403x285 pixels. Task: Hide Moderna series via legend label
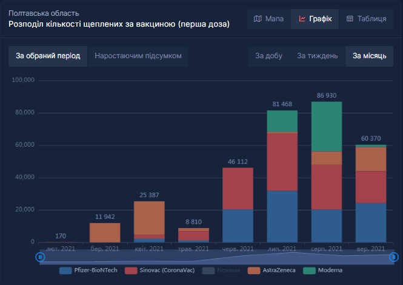330,270
